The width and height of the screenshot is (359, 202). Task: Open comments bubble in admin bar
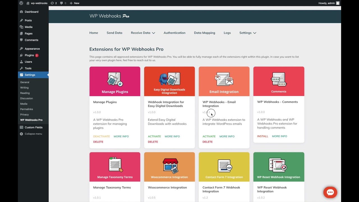[x=63, y=3]
